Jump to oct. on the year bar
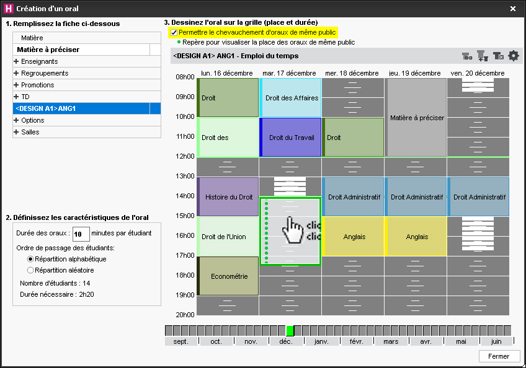This screenshot has width=526, height=368. (216, 341)
